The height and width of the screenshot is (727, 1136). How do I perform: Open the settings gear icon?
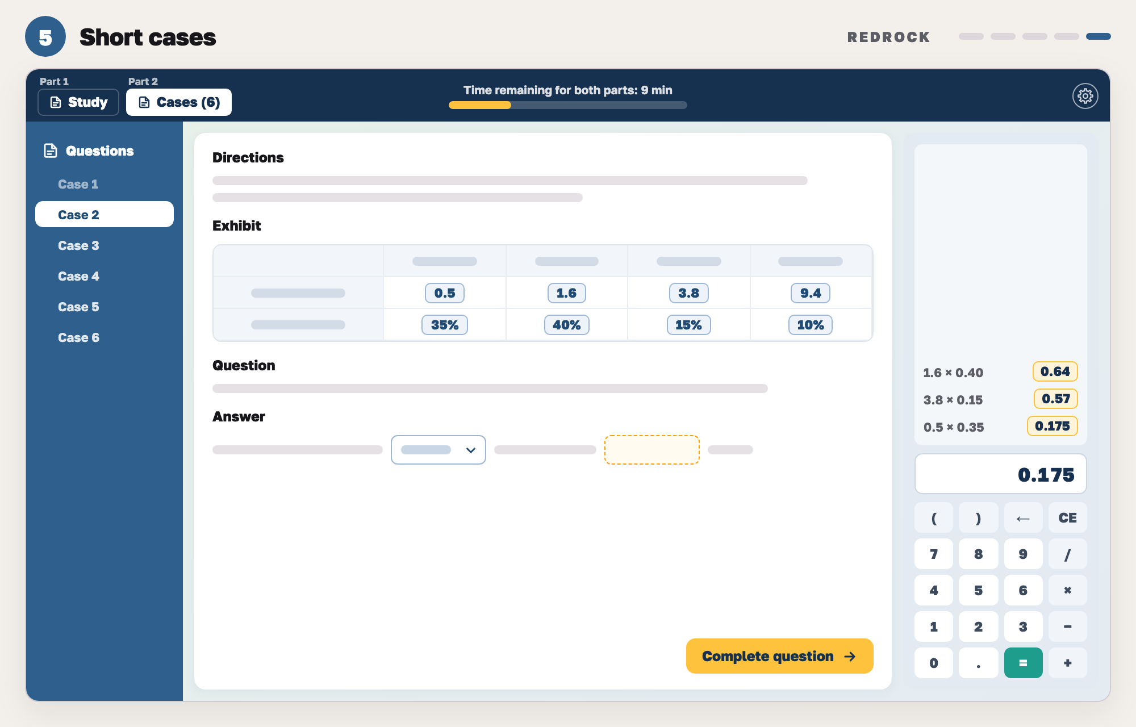(1085, 96)
